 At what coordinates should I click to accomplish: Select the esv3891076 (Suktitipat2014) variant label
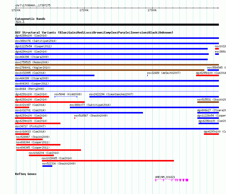click(x=36, y=41)
